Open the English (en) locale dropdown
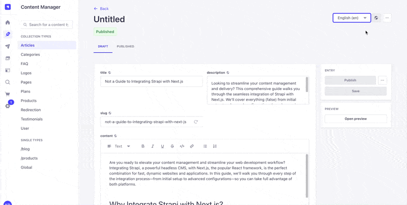Viewport: 407px width, 205px height. (x=352, y=18)
